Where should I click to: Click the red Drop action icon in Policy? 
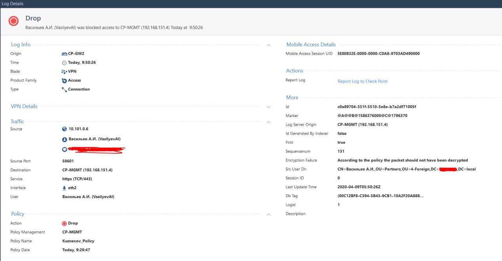64,223
